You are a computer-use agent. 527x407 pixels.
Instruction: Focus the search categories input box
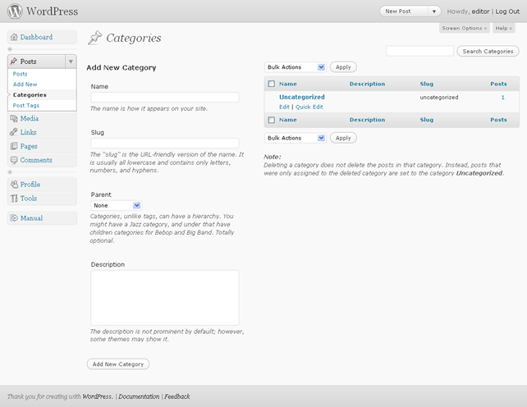419,51
